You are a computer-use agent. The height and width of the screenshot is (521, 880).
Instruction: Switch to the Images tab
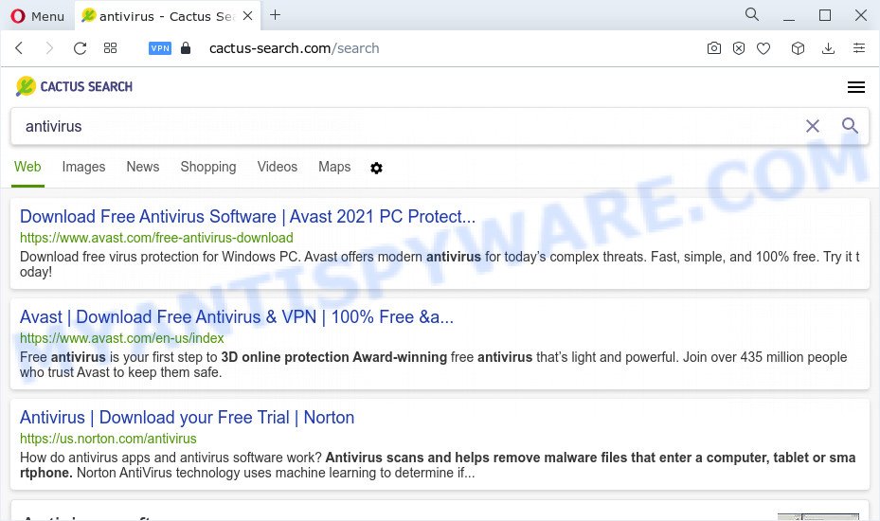point(83,167)
